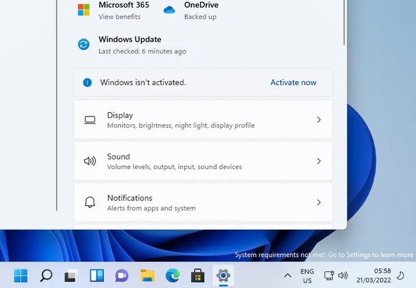Expand Sound settings chevron

click(319, 161)
